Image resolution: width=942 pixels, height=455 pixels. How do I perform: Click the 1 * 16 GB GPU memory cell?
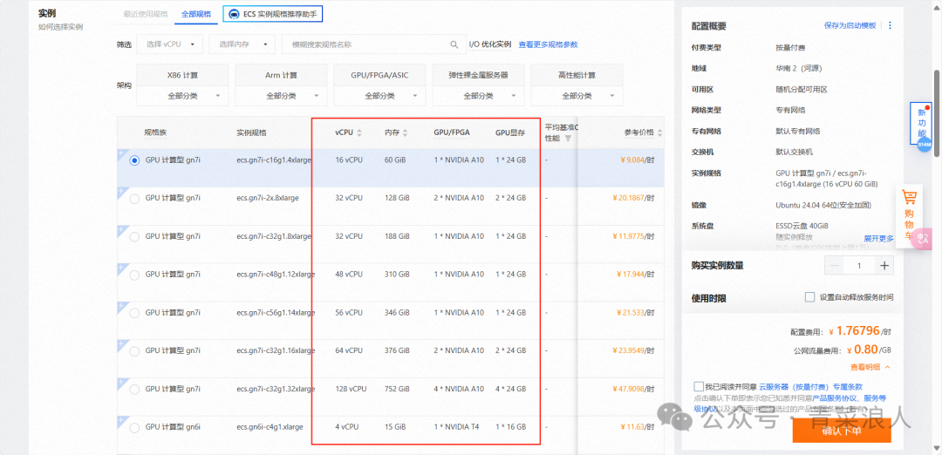[x=510, y=427]
